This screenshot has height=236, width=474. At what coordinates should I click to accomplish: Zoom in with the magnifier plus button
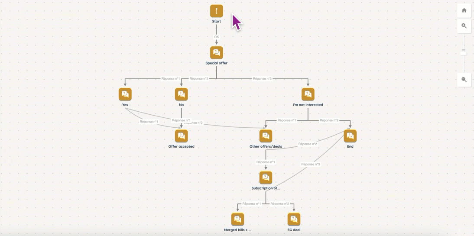[x=464, y=26]
